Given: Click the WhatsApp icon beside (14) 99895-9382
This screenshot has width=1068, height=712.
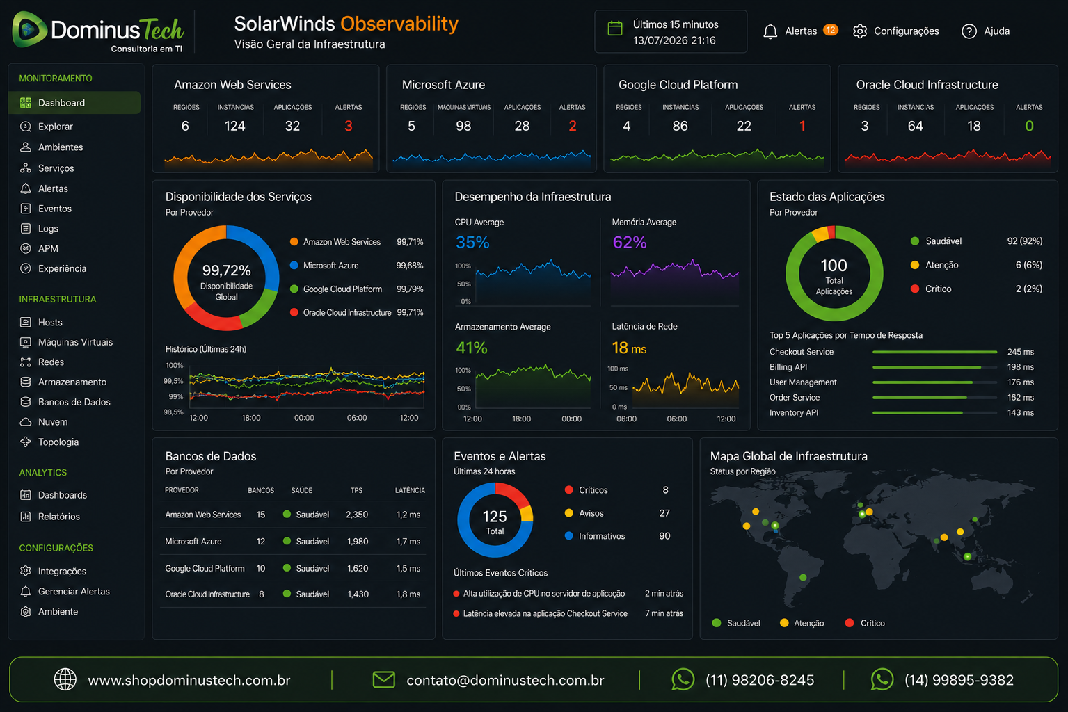Looking at the screenshot, I should click(882, 679).
